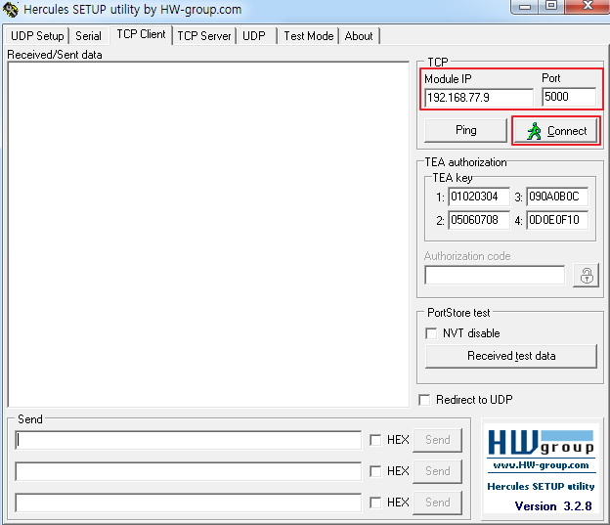Click the HW group logo
Viewport: 610px width, 525px height.
tap(541, 443)
